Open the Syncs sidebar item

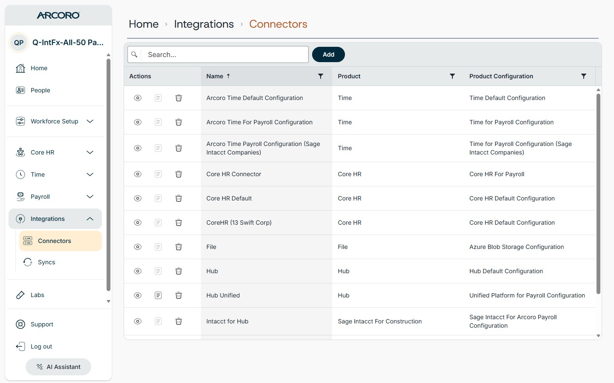click(x=61, y=262)
